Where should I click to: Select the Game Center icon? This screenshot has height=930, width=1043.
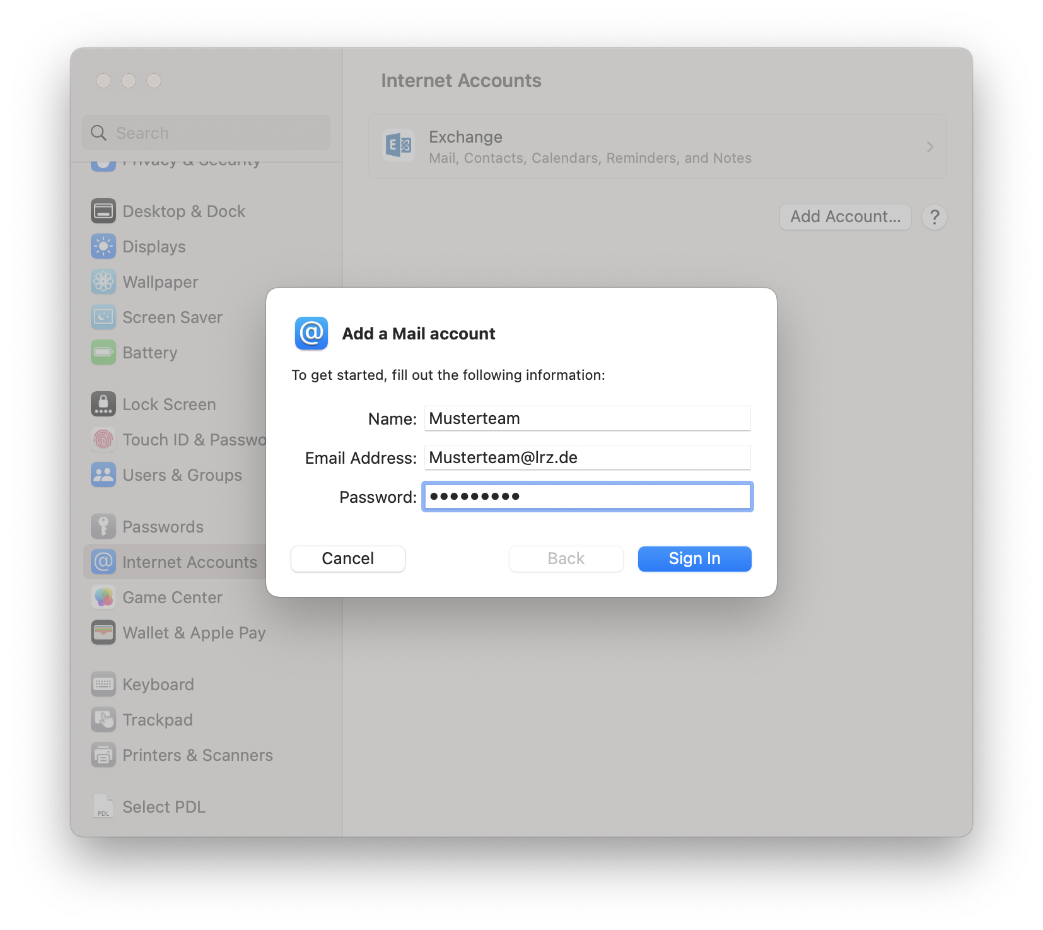103,597
